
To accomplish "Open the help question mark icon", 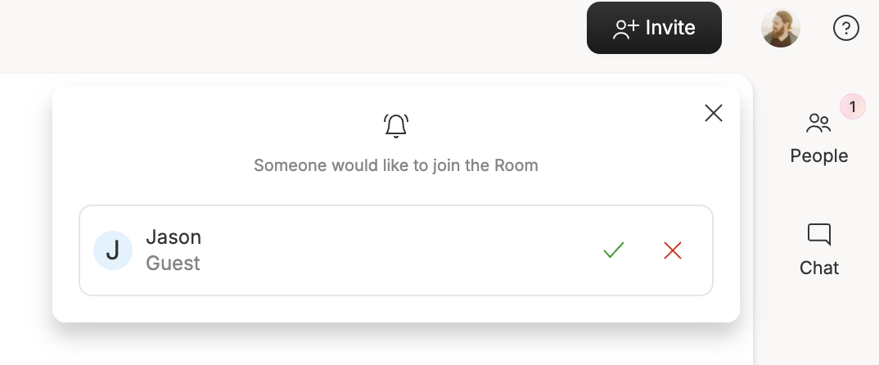I will tap(846, 28).
